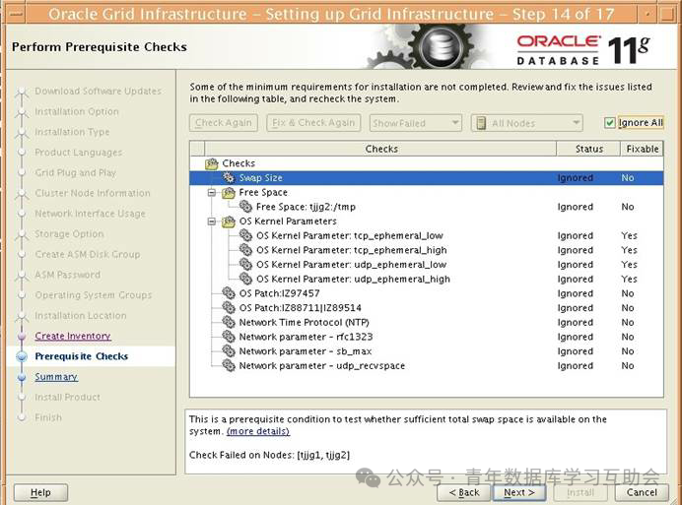Click the Status column header
682x505 pixels.
pyautogui.click(x=589, y=149)
